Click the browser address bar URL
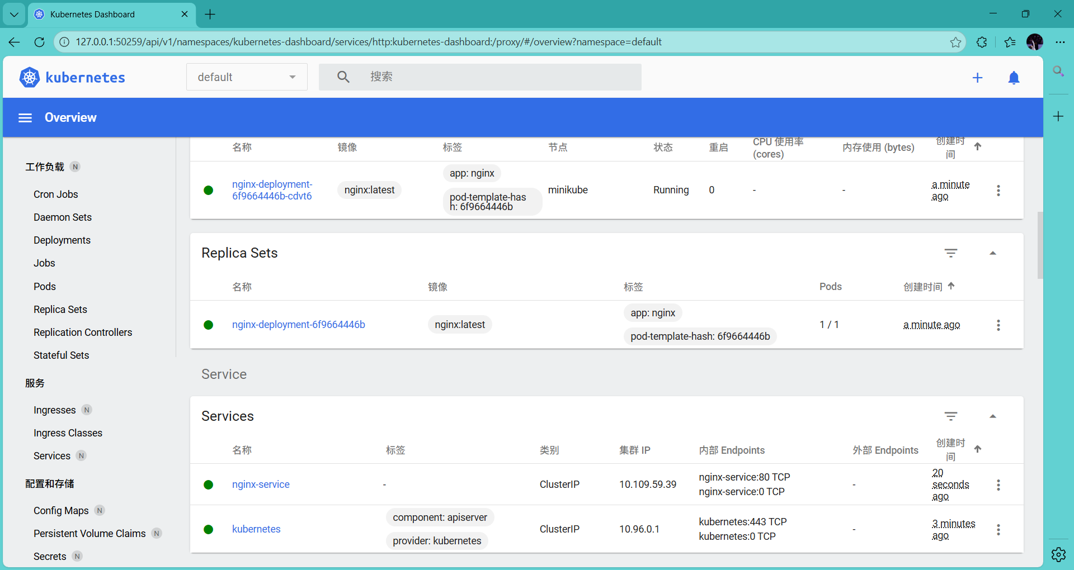Screen dimensions: 1074x570 (x=369, y=42)
